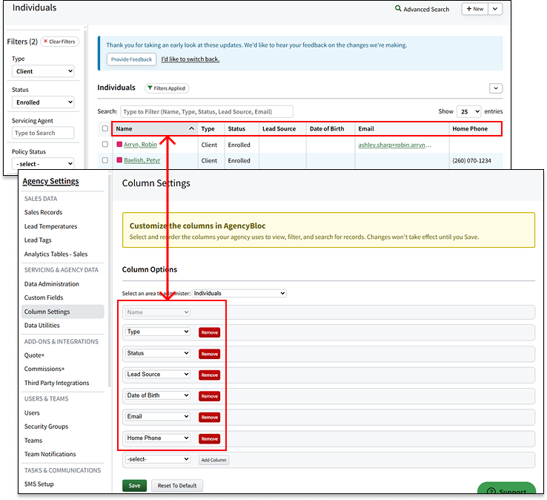547x500 pixels.
Task: Save the column settings
Action: [x=134, y=486]
